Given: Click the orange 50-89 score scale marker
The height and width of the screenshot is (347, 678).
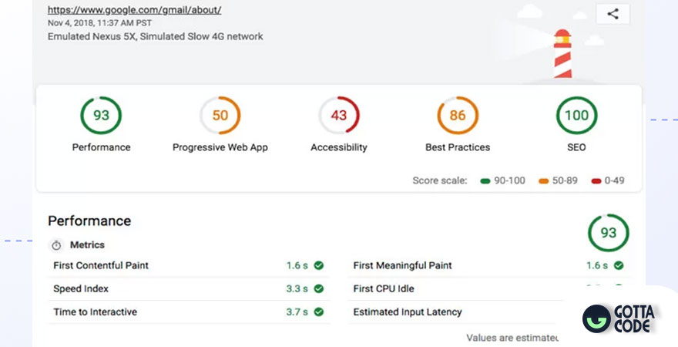Looking at the screenshot, I should tap(543, 181).
